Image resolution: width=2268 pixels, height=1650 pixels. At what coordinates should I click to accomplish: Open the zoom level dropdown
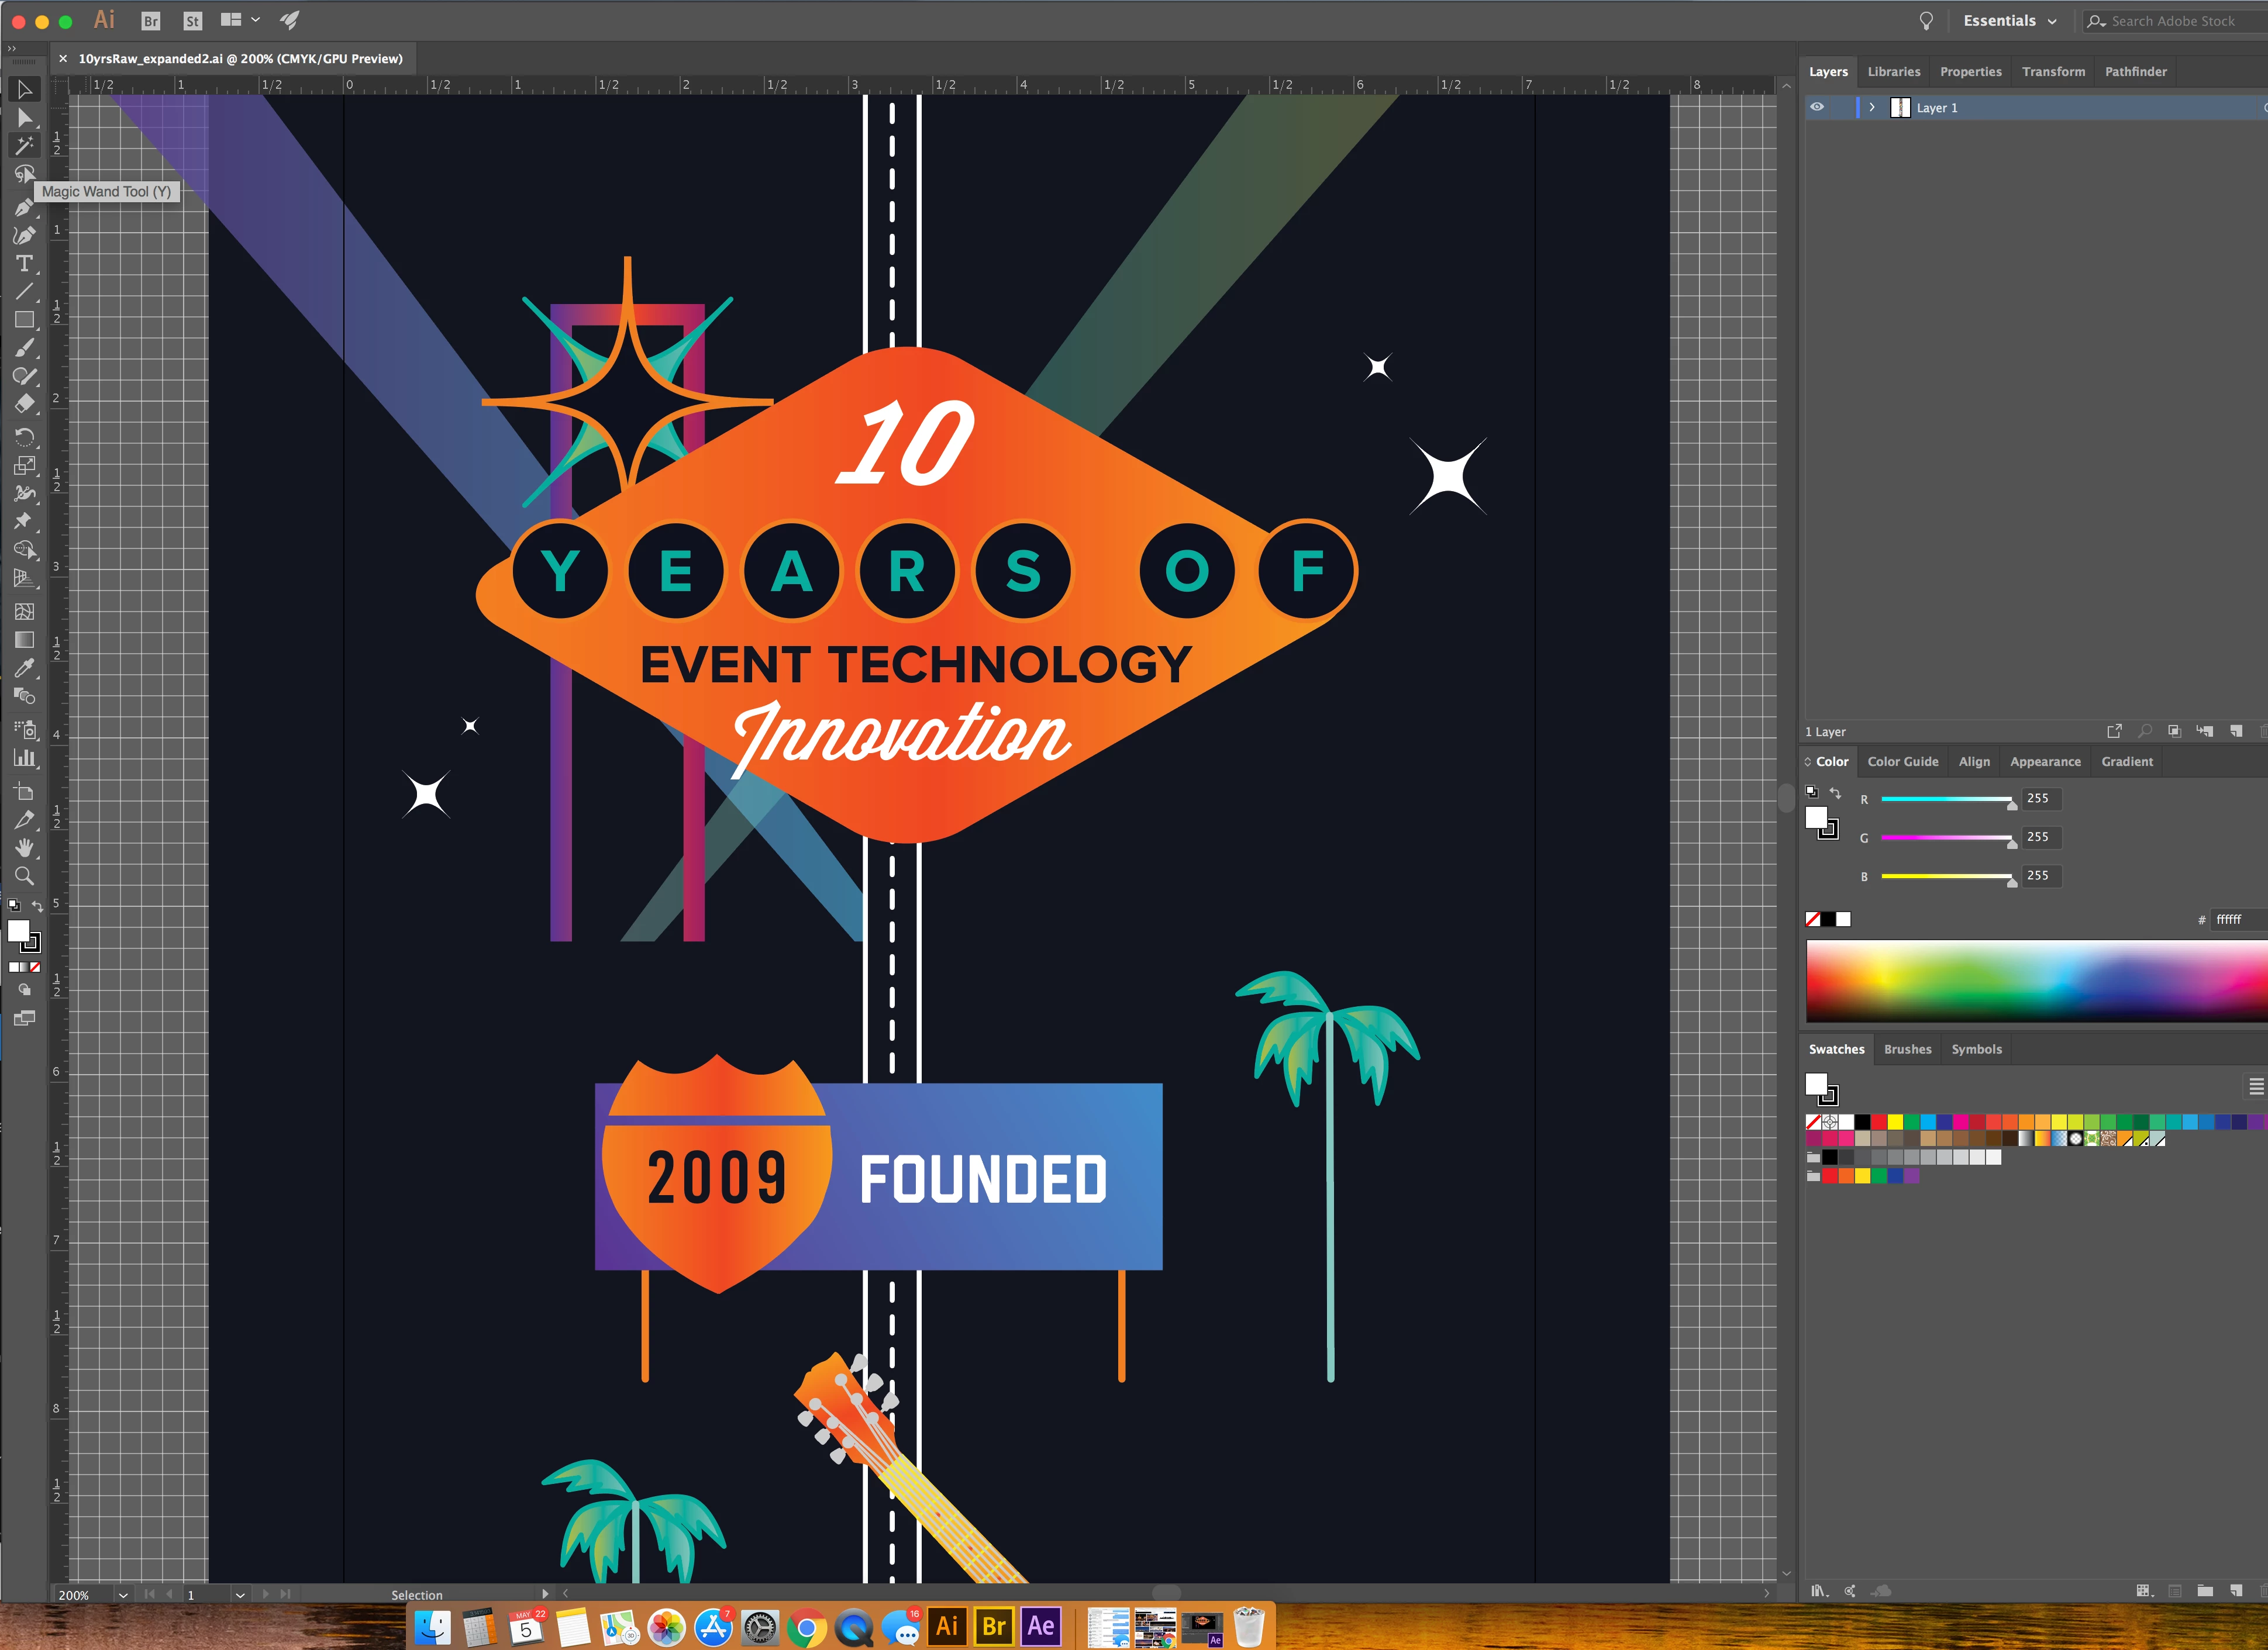pos(123,1595)
